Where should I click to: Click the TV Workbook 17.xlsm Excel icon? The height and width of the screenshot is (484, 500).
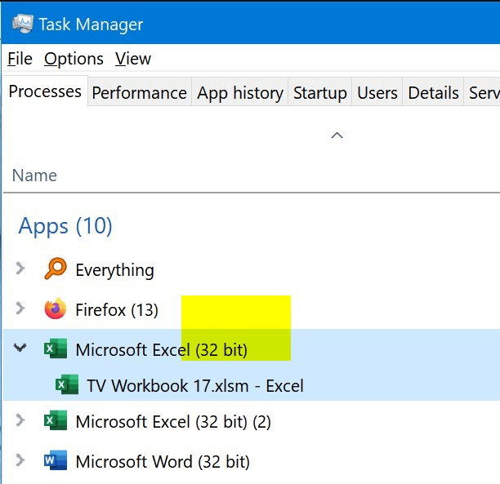point(67,384)
